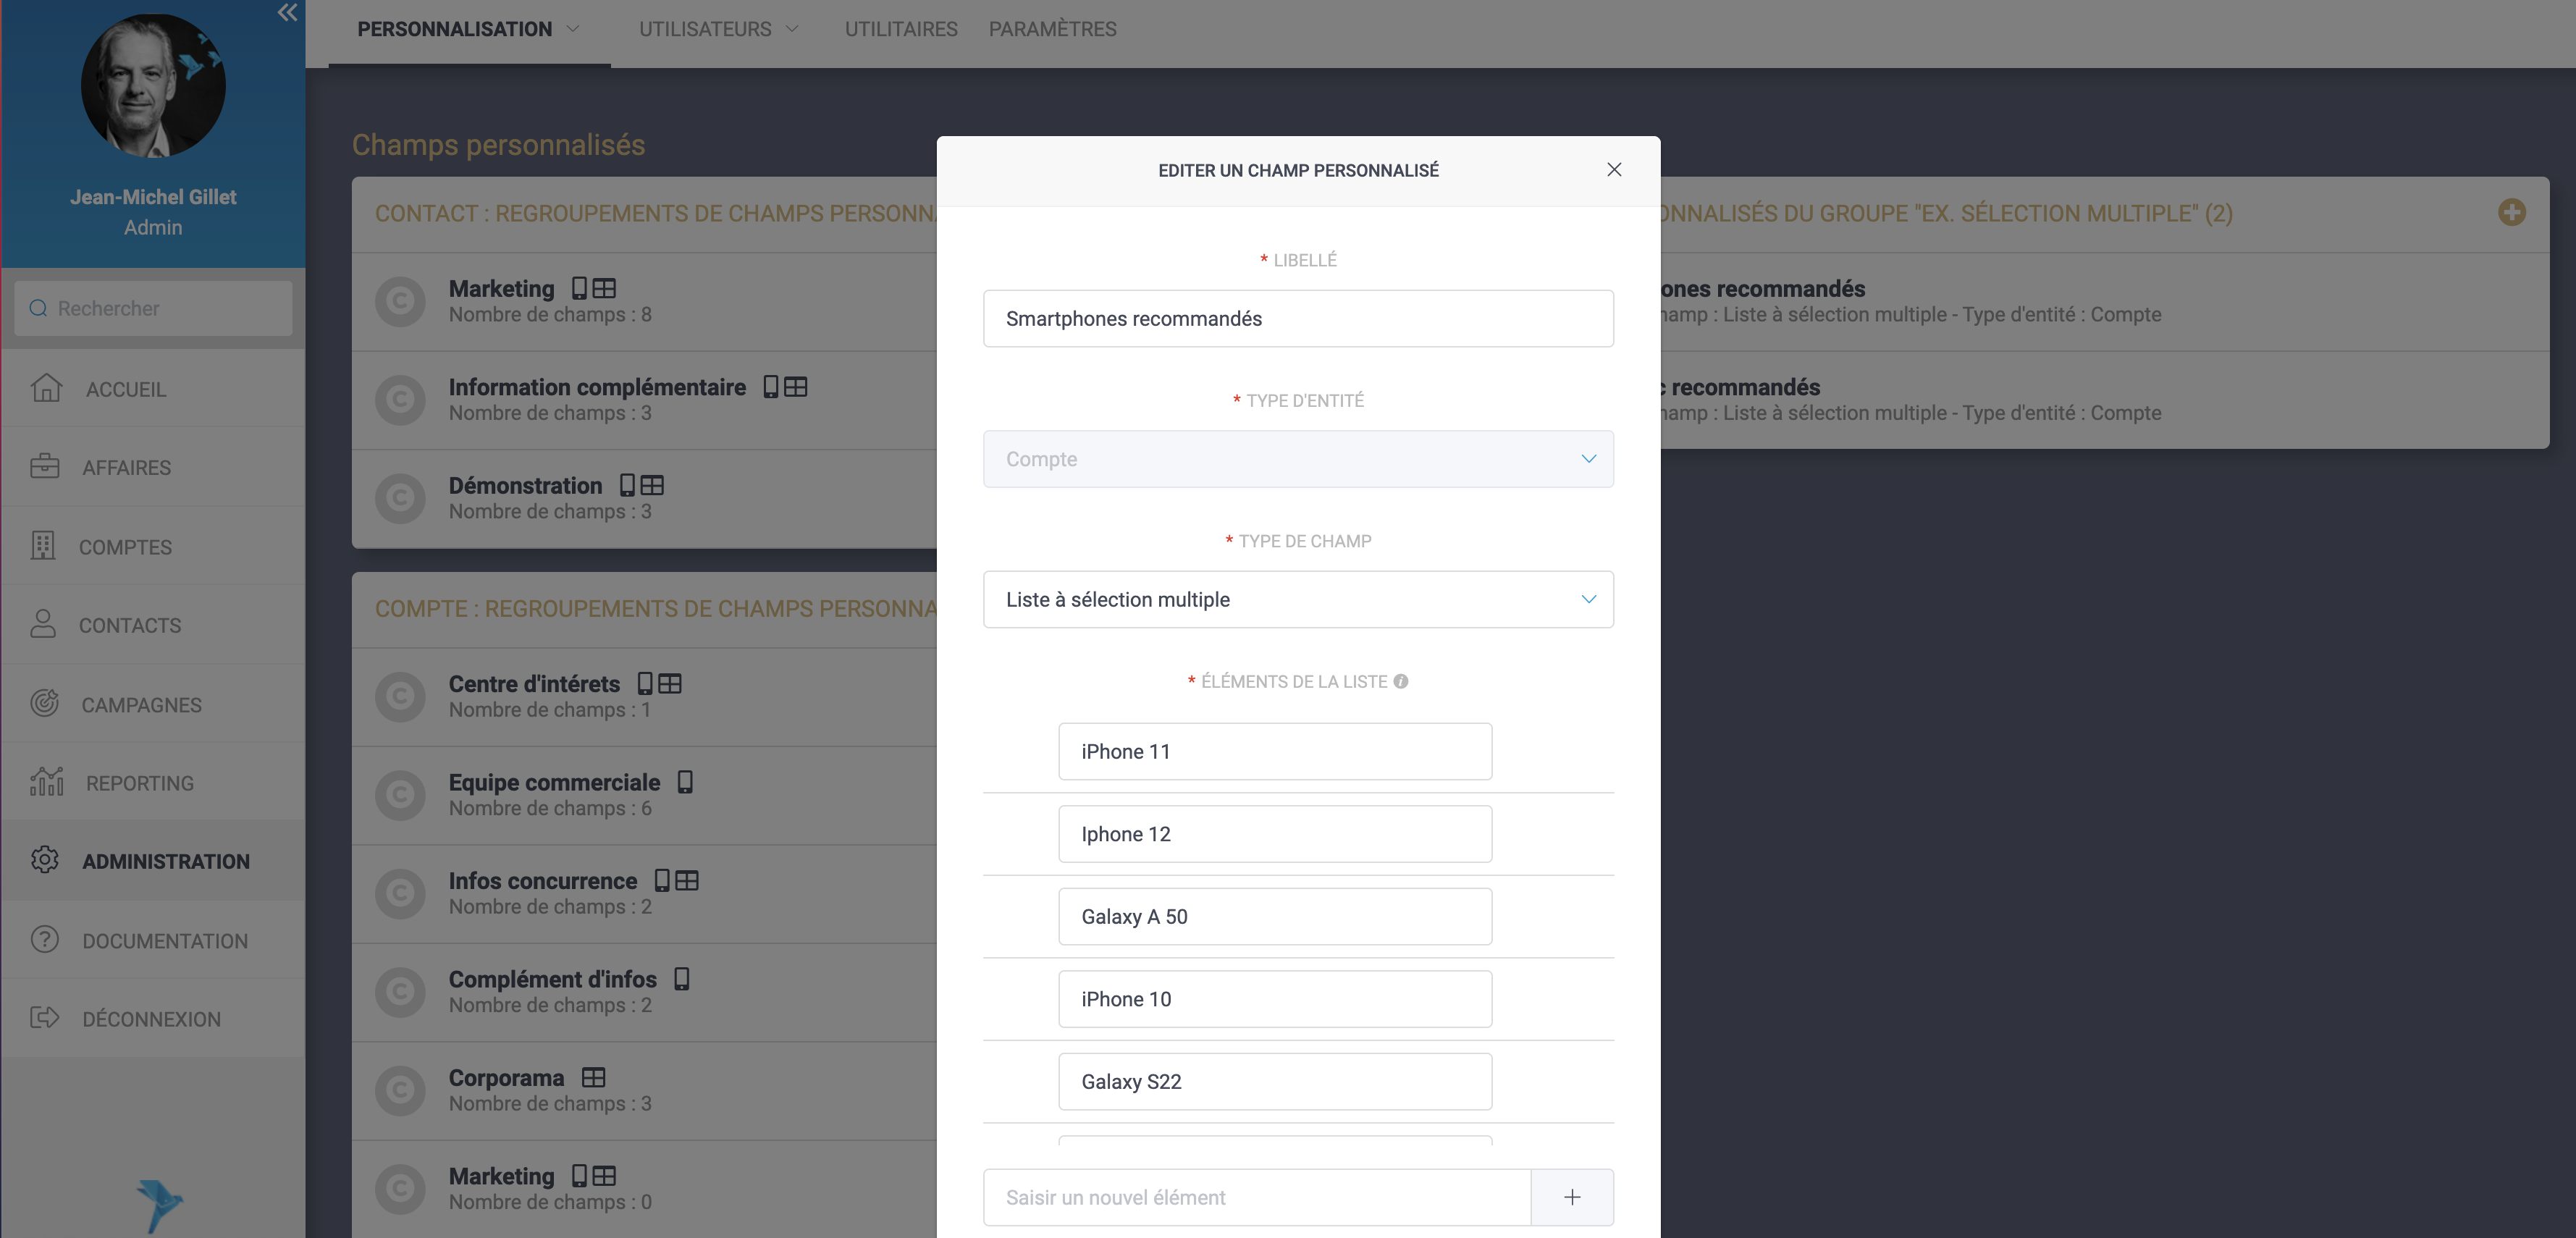Open the Type de champ dropdown
Viewport: 2576px width, 1238px height.
(1297, 599)
